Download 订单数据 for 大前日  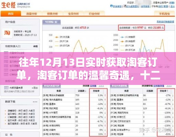pyautogui.click(x=32, y=117)
